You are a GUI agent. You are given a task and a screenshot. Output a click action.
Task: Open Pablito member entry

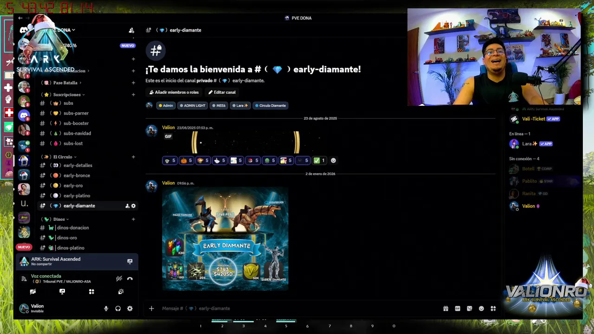click(x=543, y=181)
